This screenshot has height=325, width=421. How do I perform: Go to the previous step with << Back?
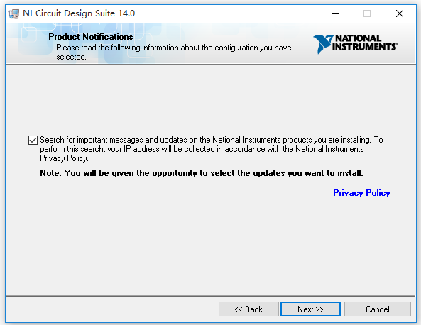(248, 309)
